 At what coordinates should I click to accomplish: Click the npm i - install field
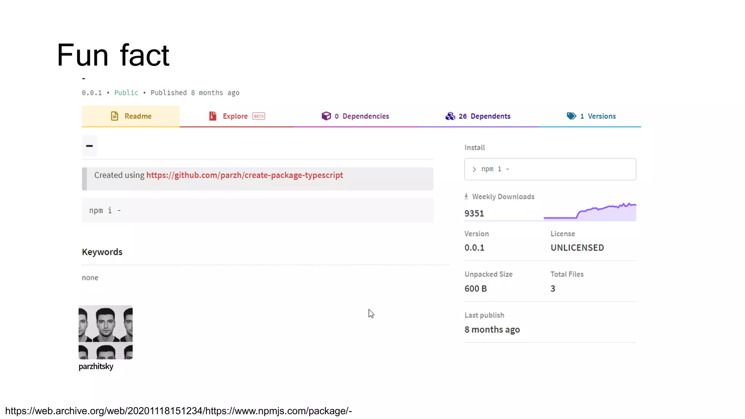tap(550, 169)
